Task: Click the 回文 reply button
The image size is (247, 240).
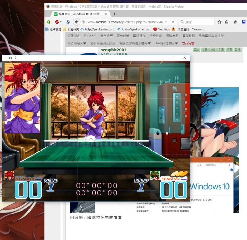Action: tap(197, 50)
